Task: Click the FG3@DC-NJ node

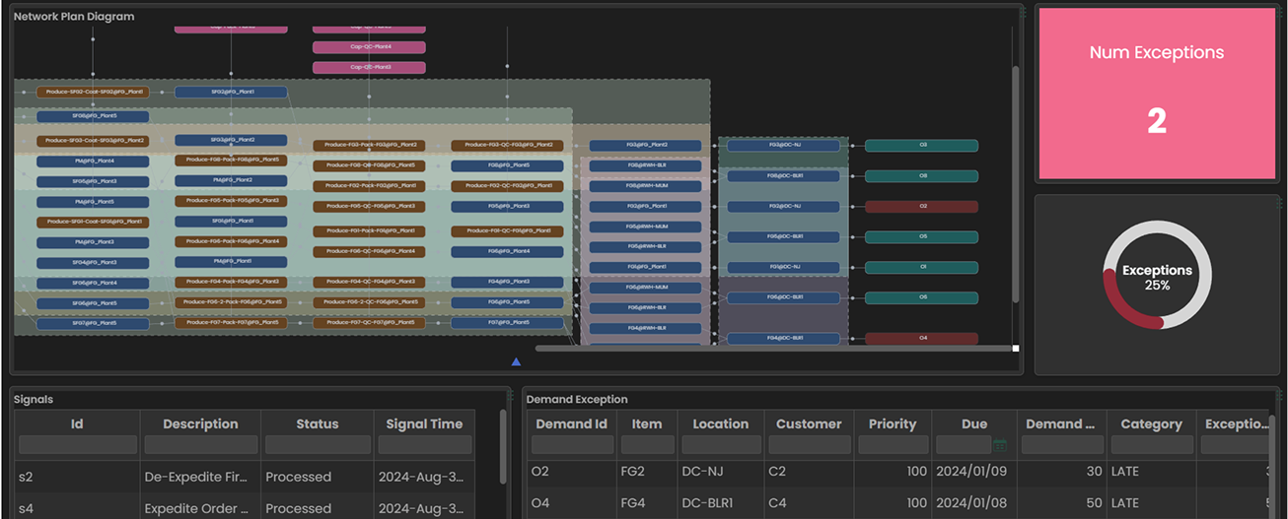Action: click(x=784, y=145)
